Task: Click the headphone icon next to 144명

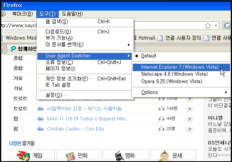Action: click(x=162, y=109)
